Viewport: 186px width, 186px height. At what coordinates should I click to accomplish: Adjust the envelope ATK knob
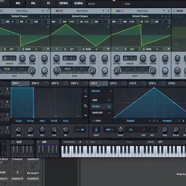point(19,129)
